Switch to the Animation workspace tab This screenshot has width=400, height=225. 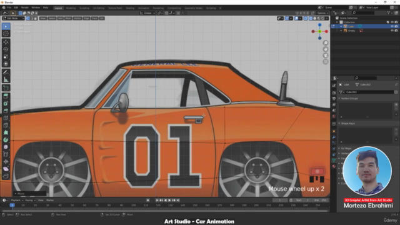point(144,8)
